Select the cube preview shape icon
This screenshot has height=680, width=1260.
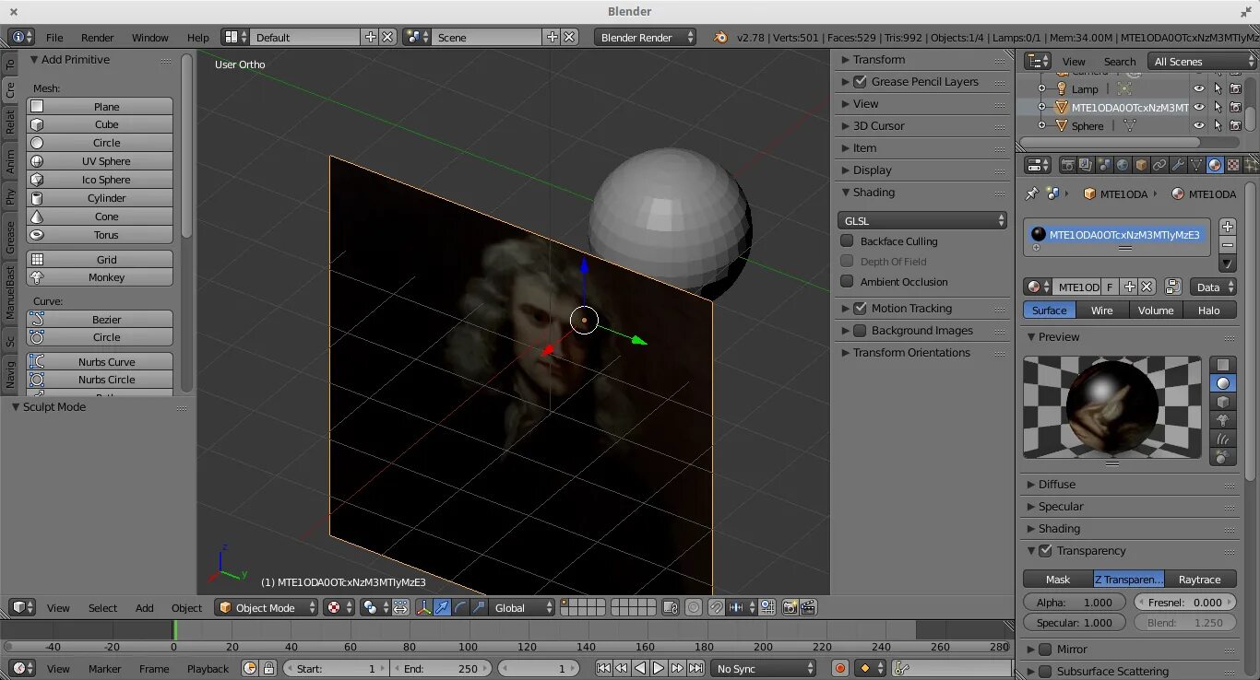[1223, 402]
